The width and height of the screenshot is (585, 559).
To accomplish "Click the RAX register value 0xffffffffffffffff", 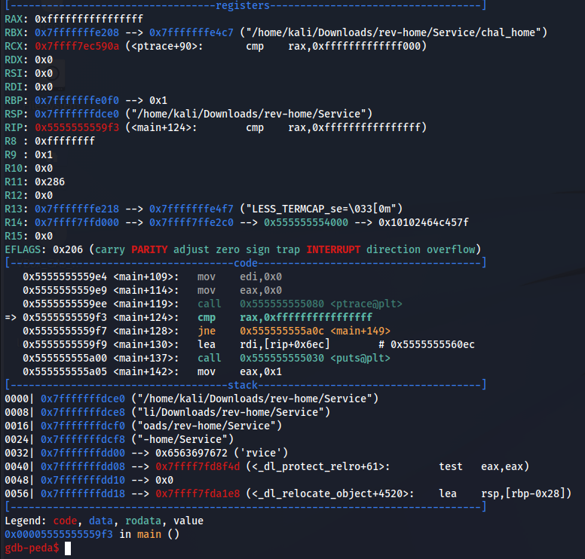I will pos(89,19).
